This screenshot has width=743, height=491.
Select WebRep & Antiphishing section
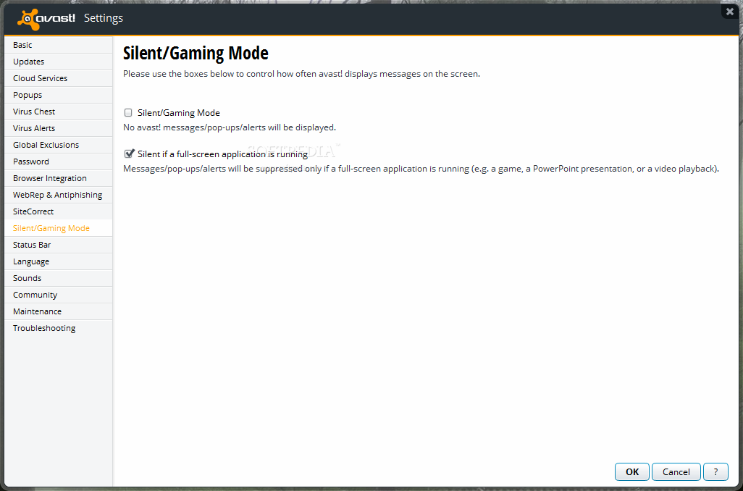(58, 195)
